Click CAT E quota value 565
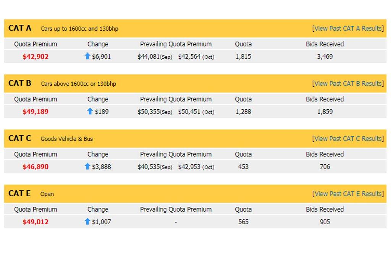The height and width of the screenshot is (261, 391). [x=243, y=222]
